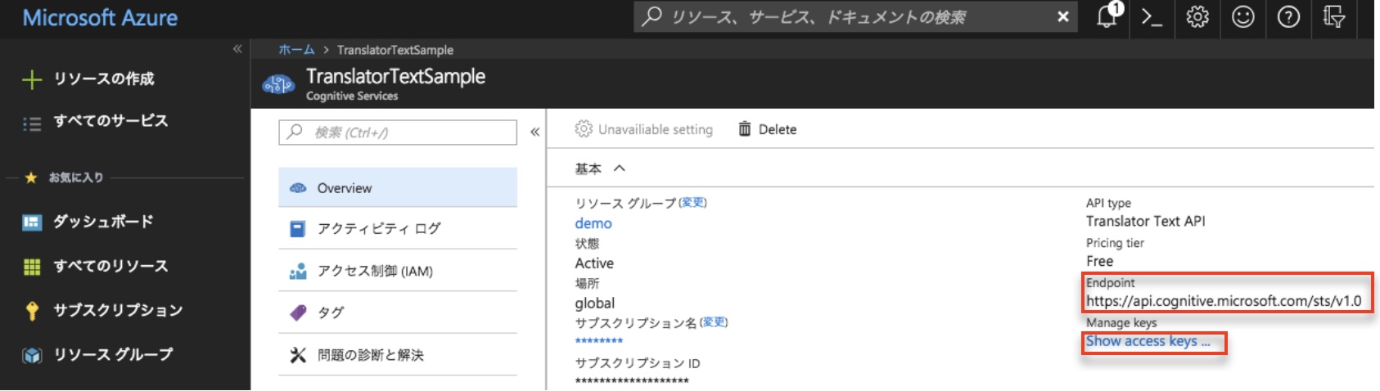This screenshot has width=1380, height=391.
Task: Click the Microsoft Azure logo text
Action: click(x=100, y=17)
